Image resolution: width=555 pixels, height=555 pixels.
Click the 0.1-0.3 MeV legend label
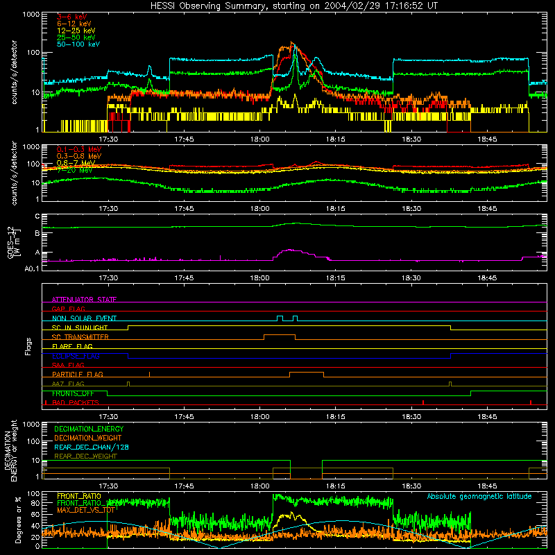click(79, 149)
